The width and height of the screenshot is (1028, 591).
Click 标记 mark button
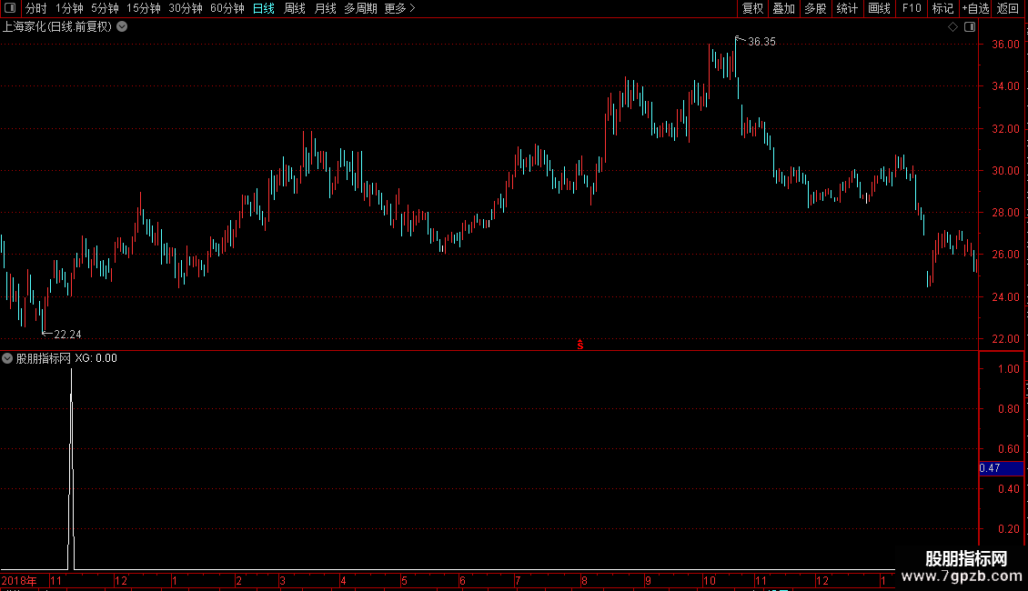pos(942,8)
